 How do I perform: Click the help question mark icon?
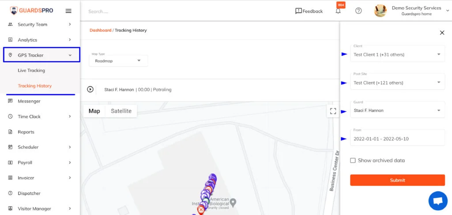358,11
